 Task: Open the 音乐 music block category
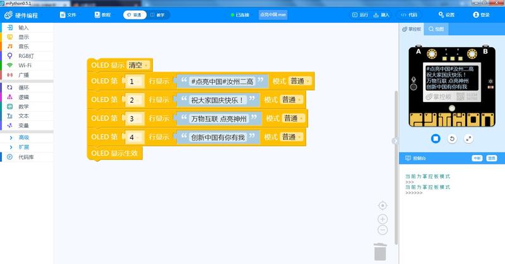click(23, 47)
